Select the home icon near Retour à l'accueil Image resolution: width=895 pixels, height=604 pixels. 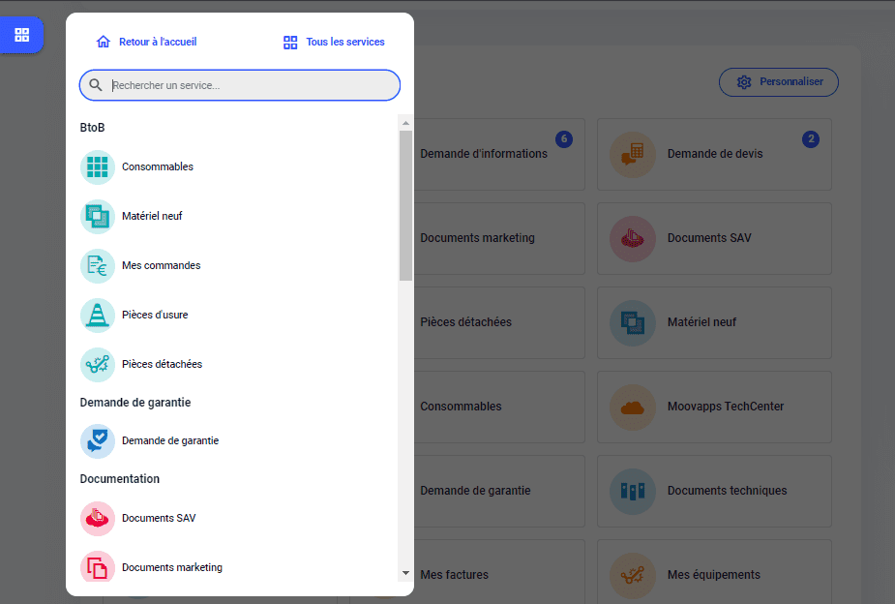tap(103, 42)
